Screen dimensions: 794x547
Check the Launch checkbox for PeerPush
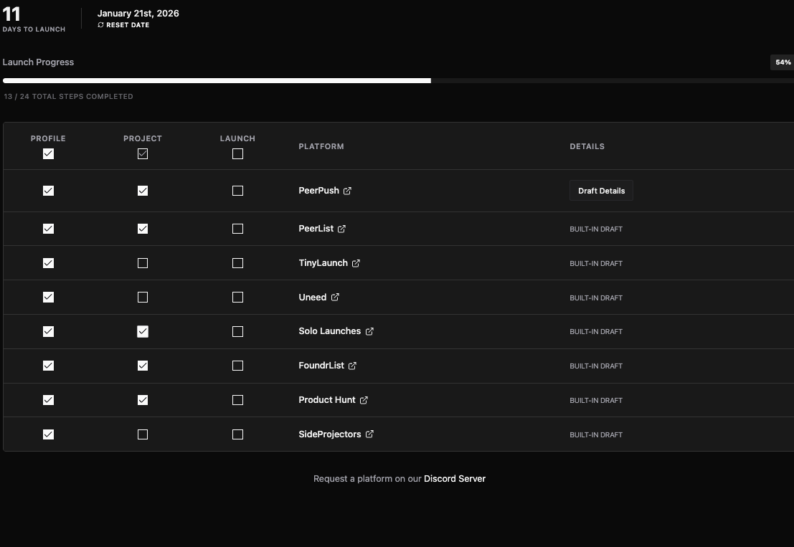[237, 191]
